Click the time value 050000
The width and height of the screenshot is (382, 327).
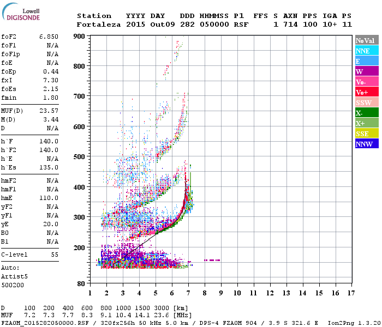tap(214, 25)
